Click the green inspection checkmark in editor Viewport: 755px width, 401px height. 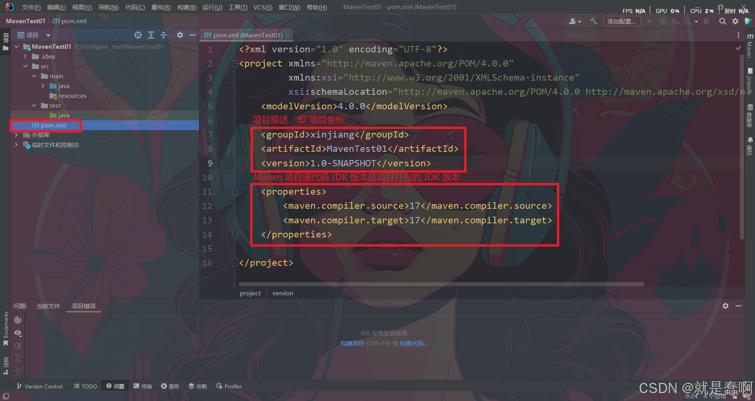tap(738, 48)
